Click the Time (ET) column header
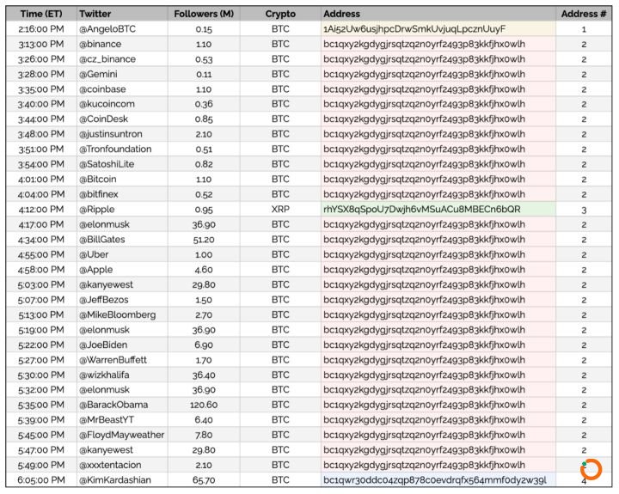 (x=41, y=14)
